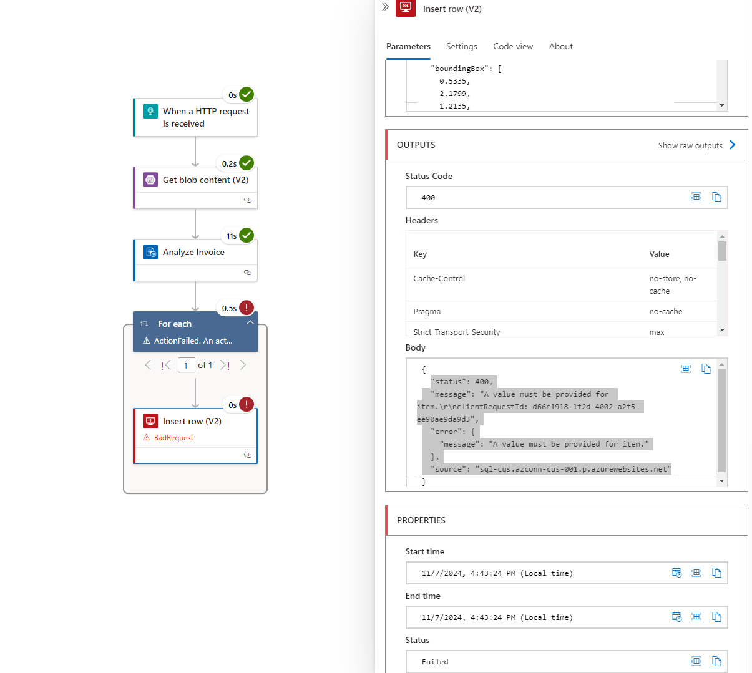The image size is (752, 673).
Task: Click the Pragma header key
Action: [427, 311]
